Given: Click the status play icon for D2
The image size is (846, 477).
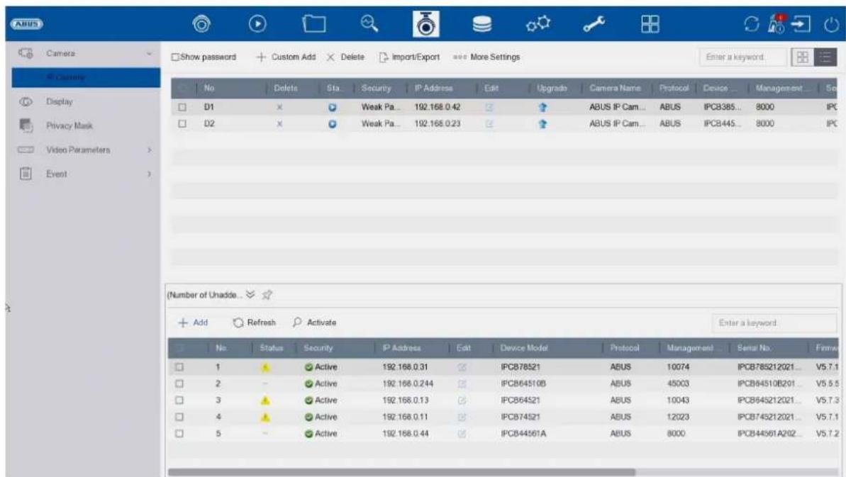Looking at the screenshot, I should click(333, 124).
